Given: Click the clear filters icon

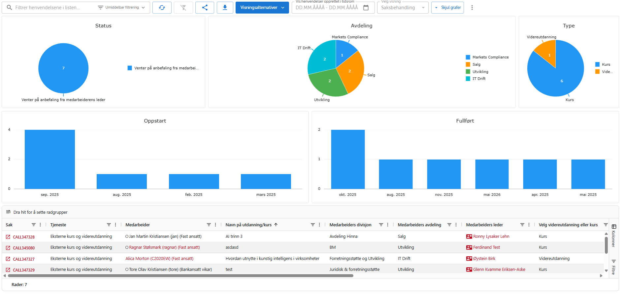Looking at the screenshot, I should [x=183, y=8].
